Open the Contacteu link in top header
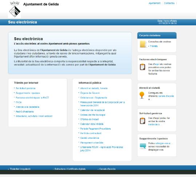 pos(169,3)
